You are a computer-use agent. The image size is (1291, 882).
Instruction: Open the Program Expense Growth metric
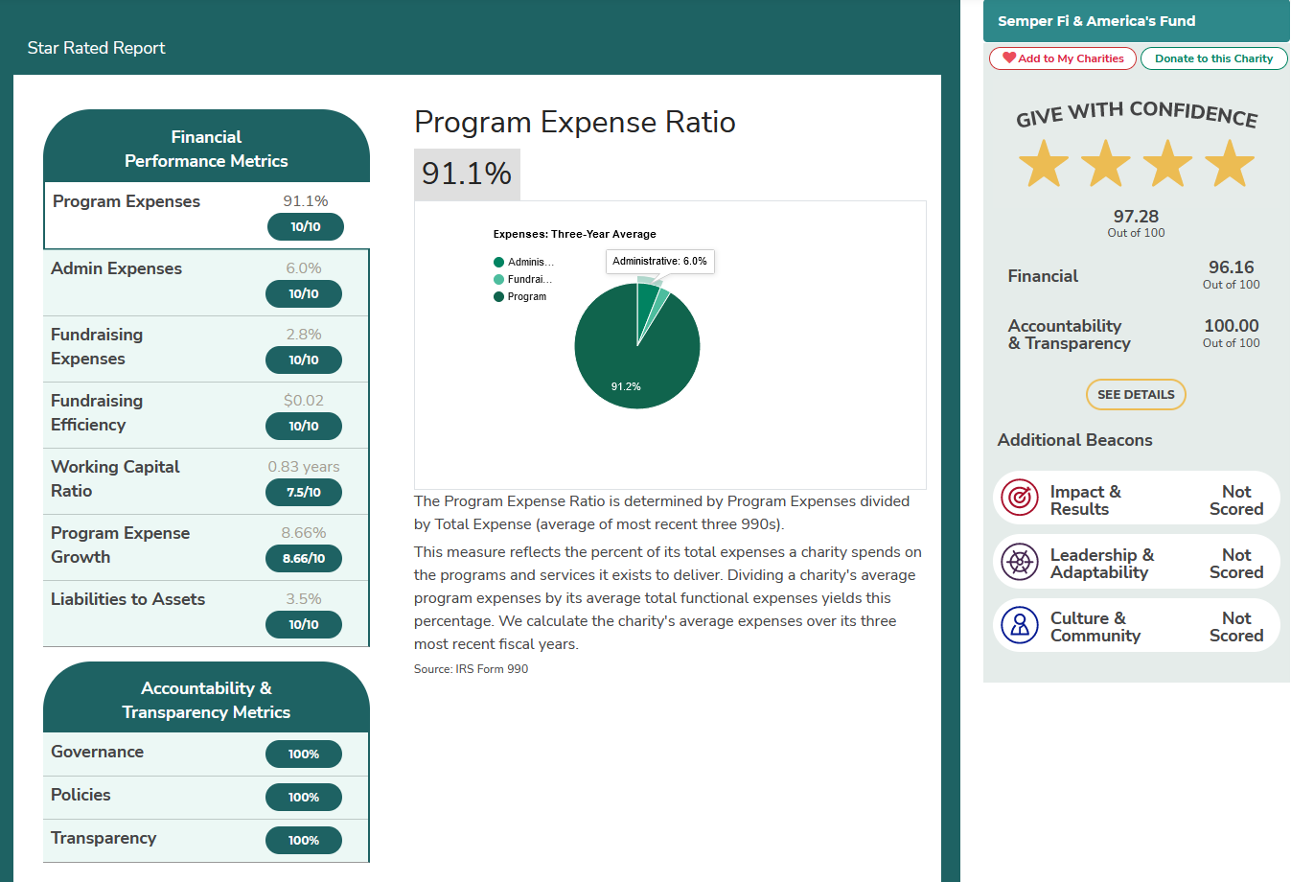point(206,546)
